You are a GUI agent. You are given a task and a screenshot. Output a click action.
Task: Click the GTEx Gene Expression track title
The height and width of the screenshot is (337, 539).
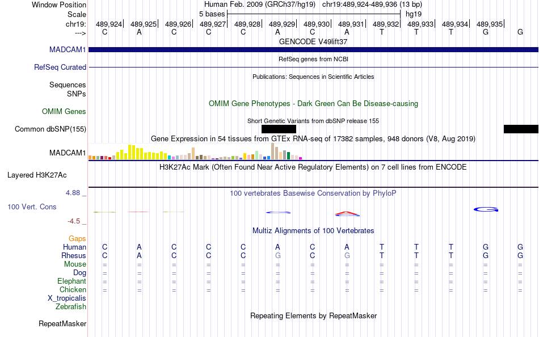click(x=313, y=139)
